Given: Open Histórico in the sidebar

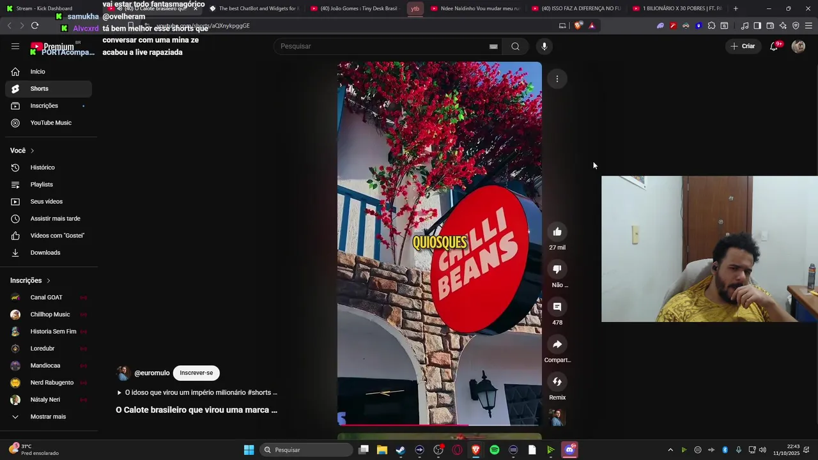Looking at the screenshot, I should pos(49,167).
